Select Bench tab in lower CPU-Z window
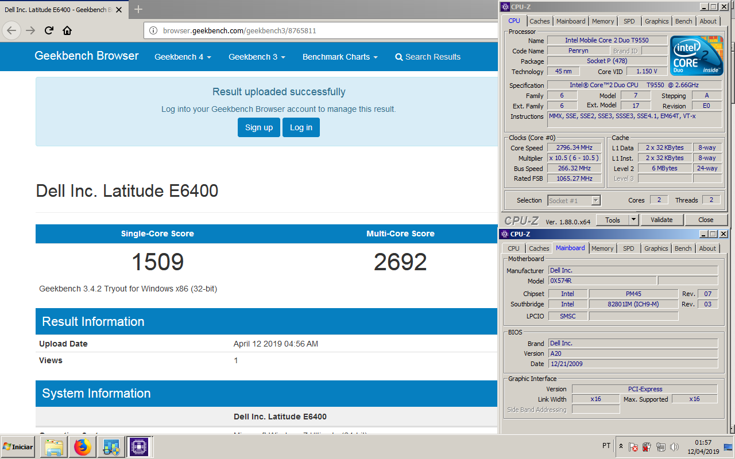Image resolution: width=735 pixels, height=459 pixels. point(683,248)
